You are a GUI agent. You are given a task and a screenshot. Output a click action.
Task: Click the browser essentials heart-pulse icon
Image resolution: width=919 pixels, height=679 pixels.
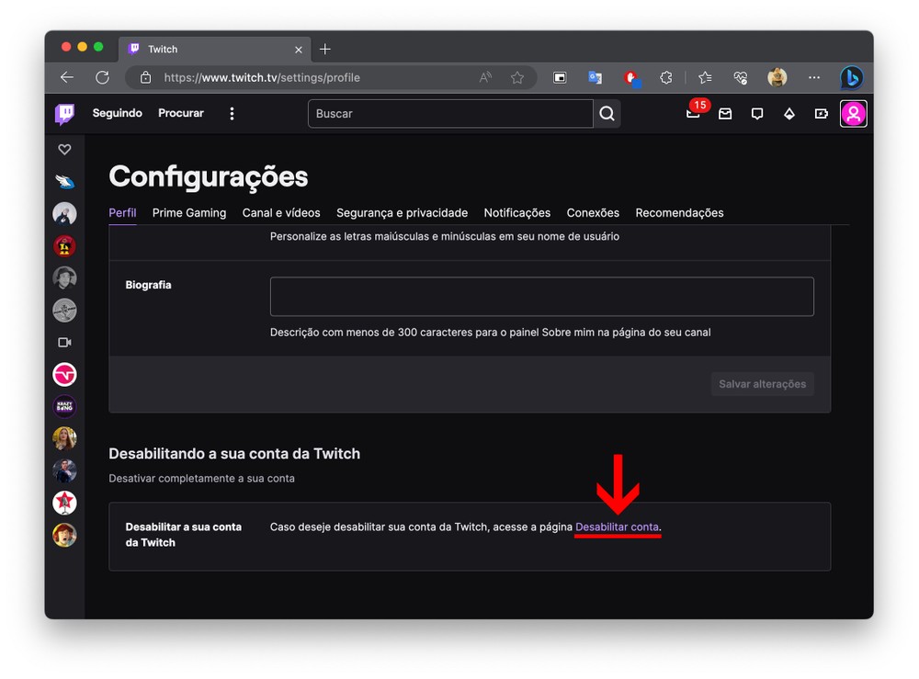click(740, 77)
